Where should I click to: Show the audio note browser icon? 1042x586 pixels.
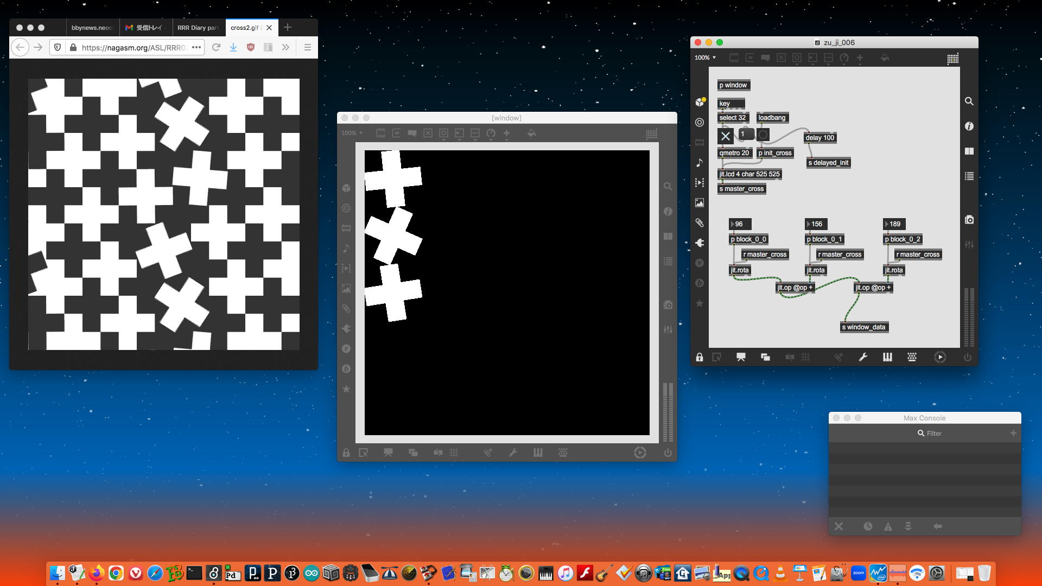700,162
